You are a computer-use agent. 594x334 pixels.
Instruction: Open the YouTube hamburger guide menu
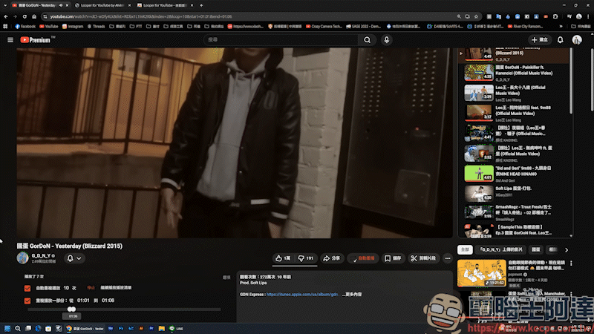pos(10,40)
